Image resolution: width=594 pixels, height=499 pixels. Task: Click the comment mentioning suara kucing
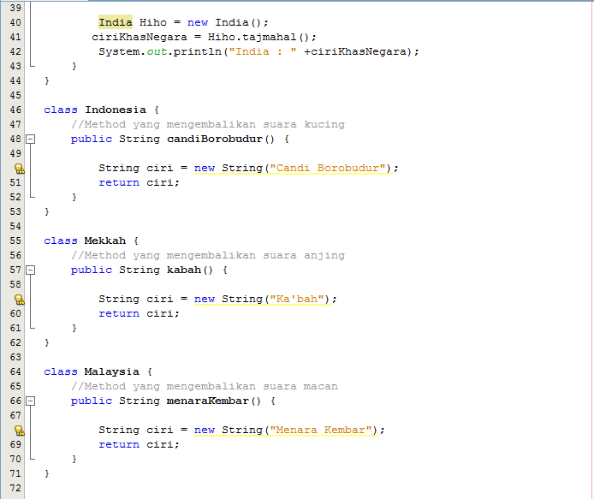[208, 124]
